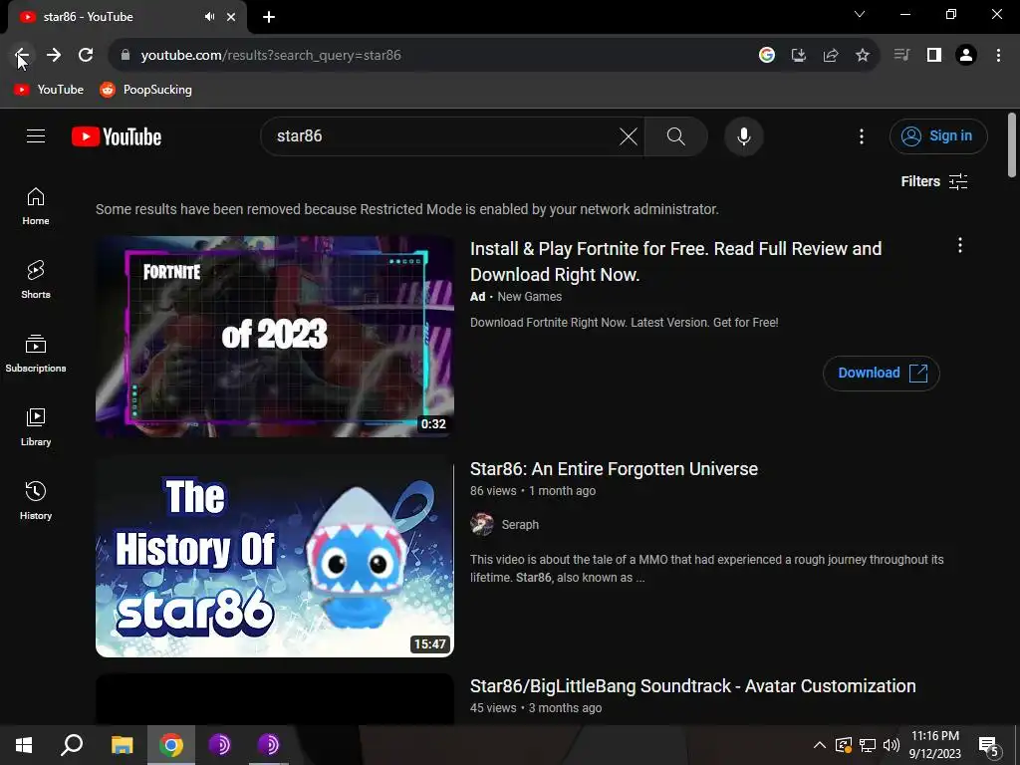Open the tab search chevron
Viewport: 1020px width, 765px height.
[x=860, y=14]
